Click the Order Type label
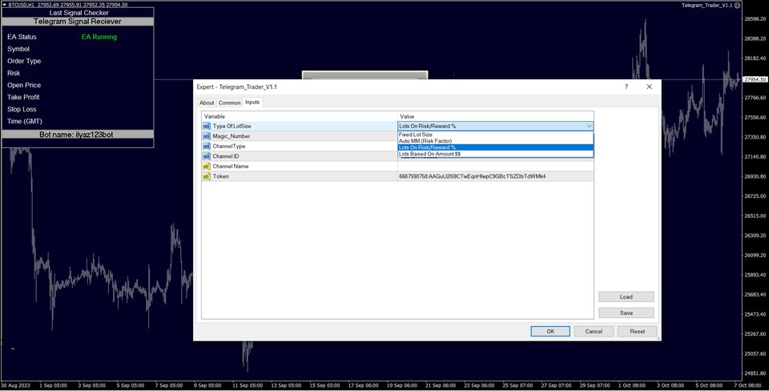The width and height of the screenshot is (769, 391). (x=23, y=61)
